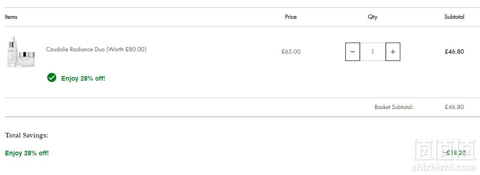
Task: Click the basket subtotal £46.80 amount
Action: point(454,107)
